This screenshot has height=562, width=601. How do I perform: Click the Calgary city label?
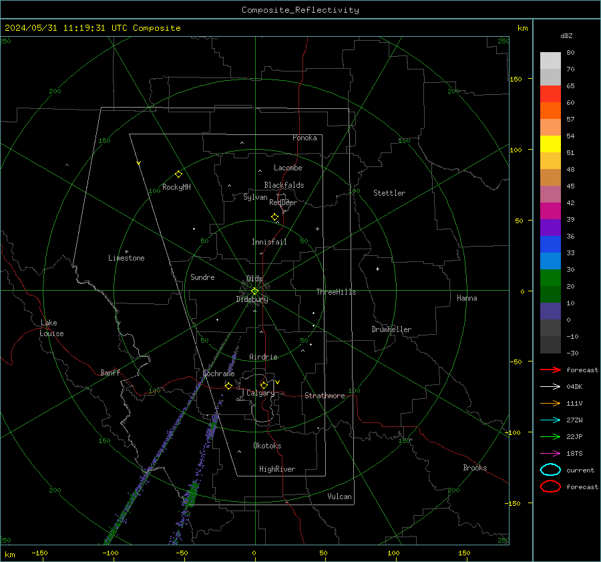click(260, 393)
